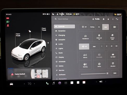
Task: Open the Glovebox
Action: tap(113, 64)
